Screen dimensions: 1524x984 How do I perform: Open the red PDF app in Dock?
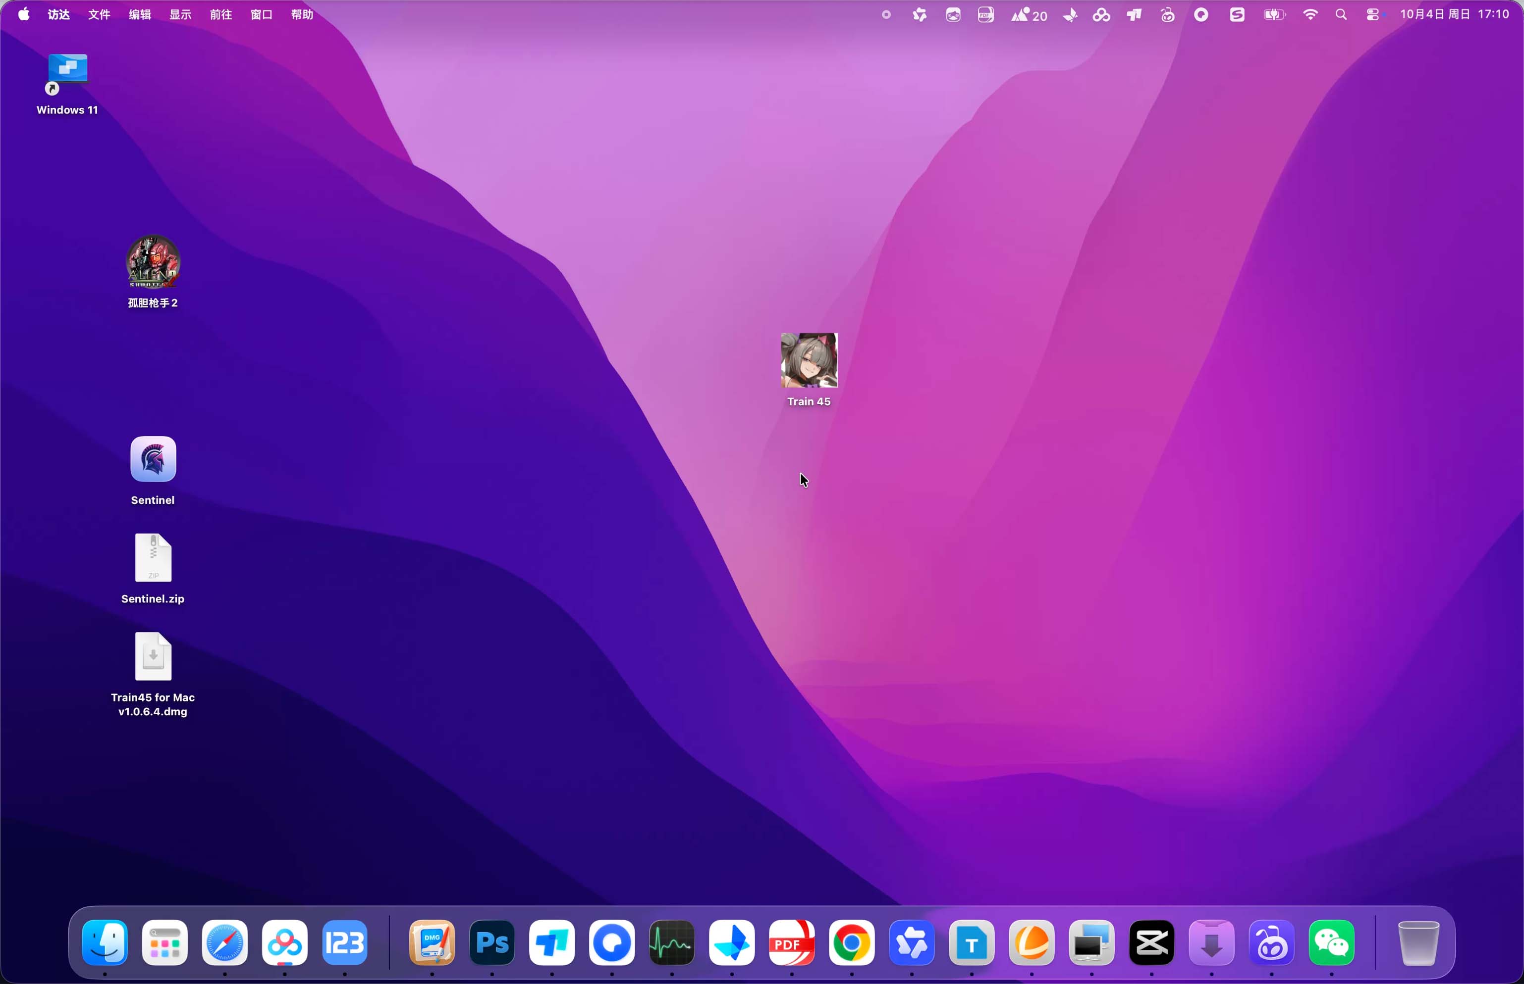pos(792,942)
